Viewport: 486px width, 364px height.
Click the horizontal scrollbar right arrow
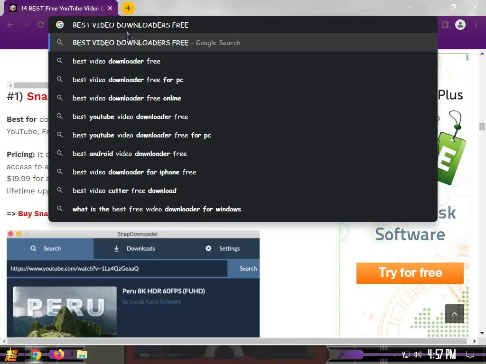475,341
